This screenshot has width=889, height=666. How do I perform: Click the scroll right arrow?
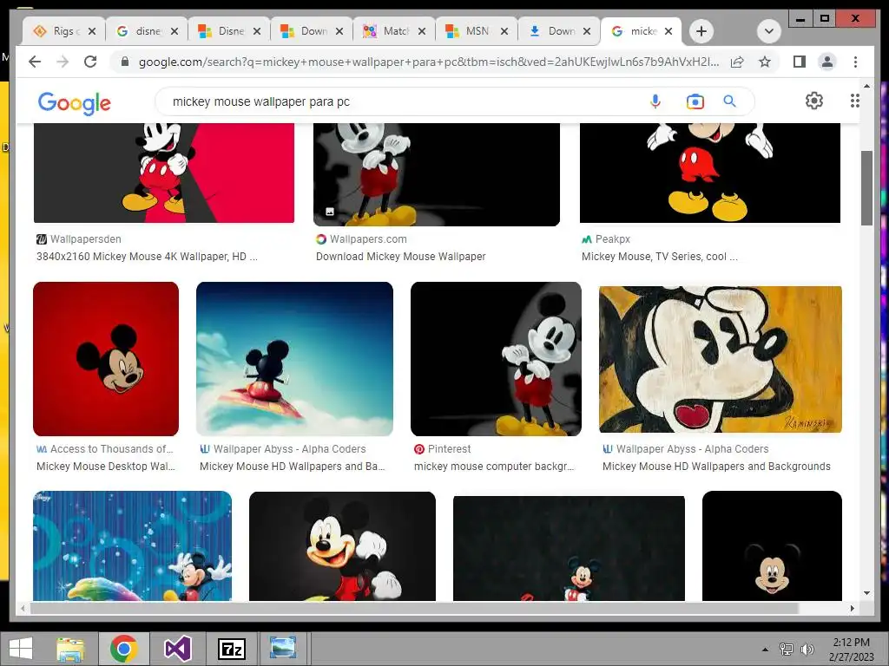point(852,608)
